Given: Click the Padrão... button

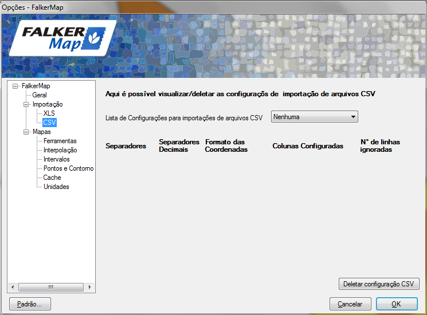Looking at the screenshot, I should (30, 304).
